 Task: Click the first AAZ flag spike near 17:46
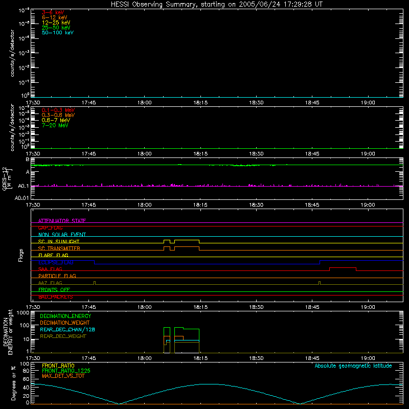pos(95,283)
